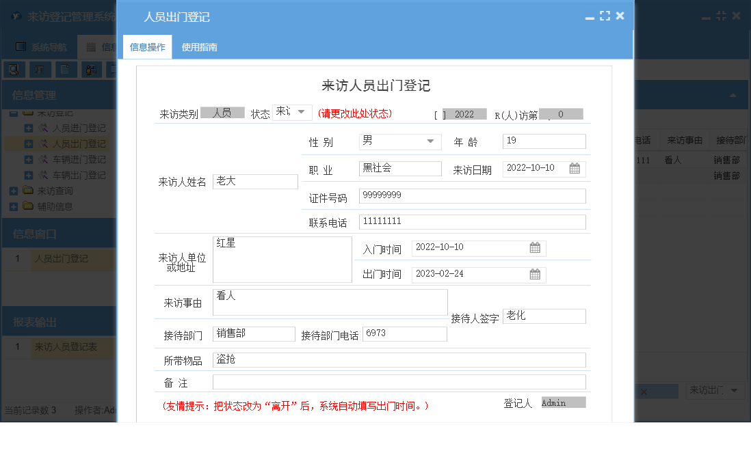Open the calendar picker for 入门时间
751x468 pixels.
coord(536,248)
